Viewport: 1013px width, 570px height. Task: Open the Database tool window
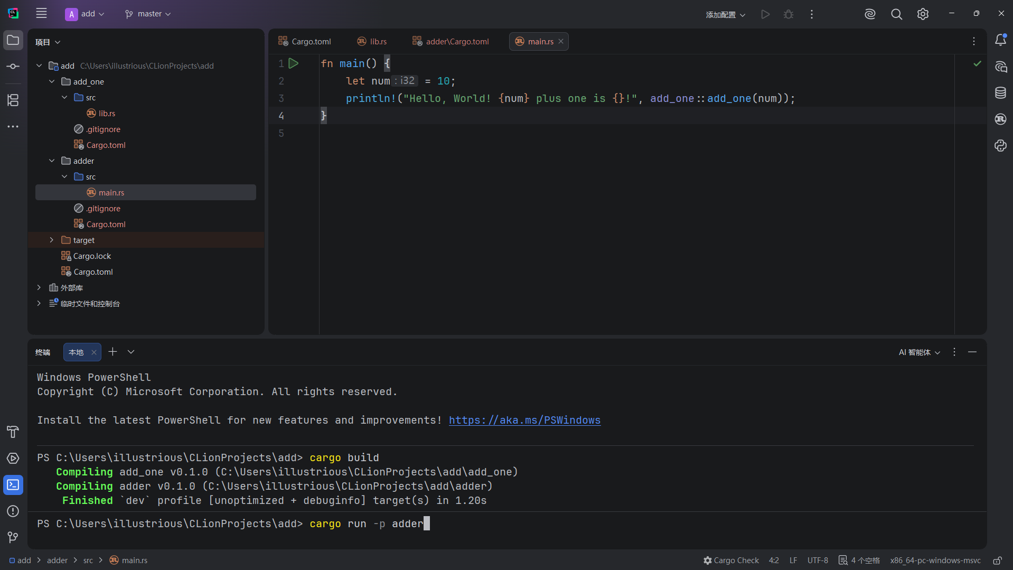[x=1000, y=93]
